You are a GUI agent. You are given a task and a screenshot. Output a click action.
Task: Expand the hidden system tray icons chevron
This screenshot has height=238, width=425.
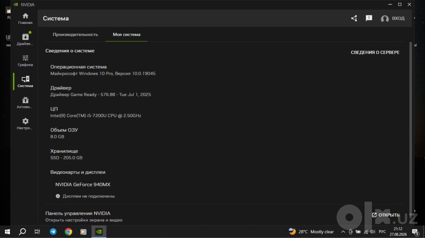pos(343,232)
